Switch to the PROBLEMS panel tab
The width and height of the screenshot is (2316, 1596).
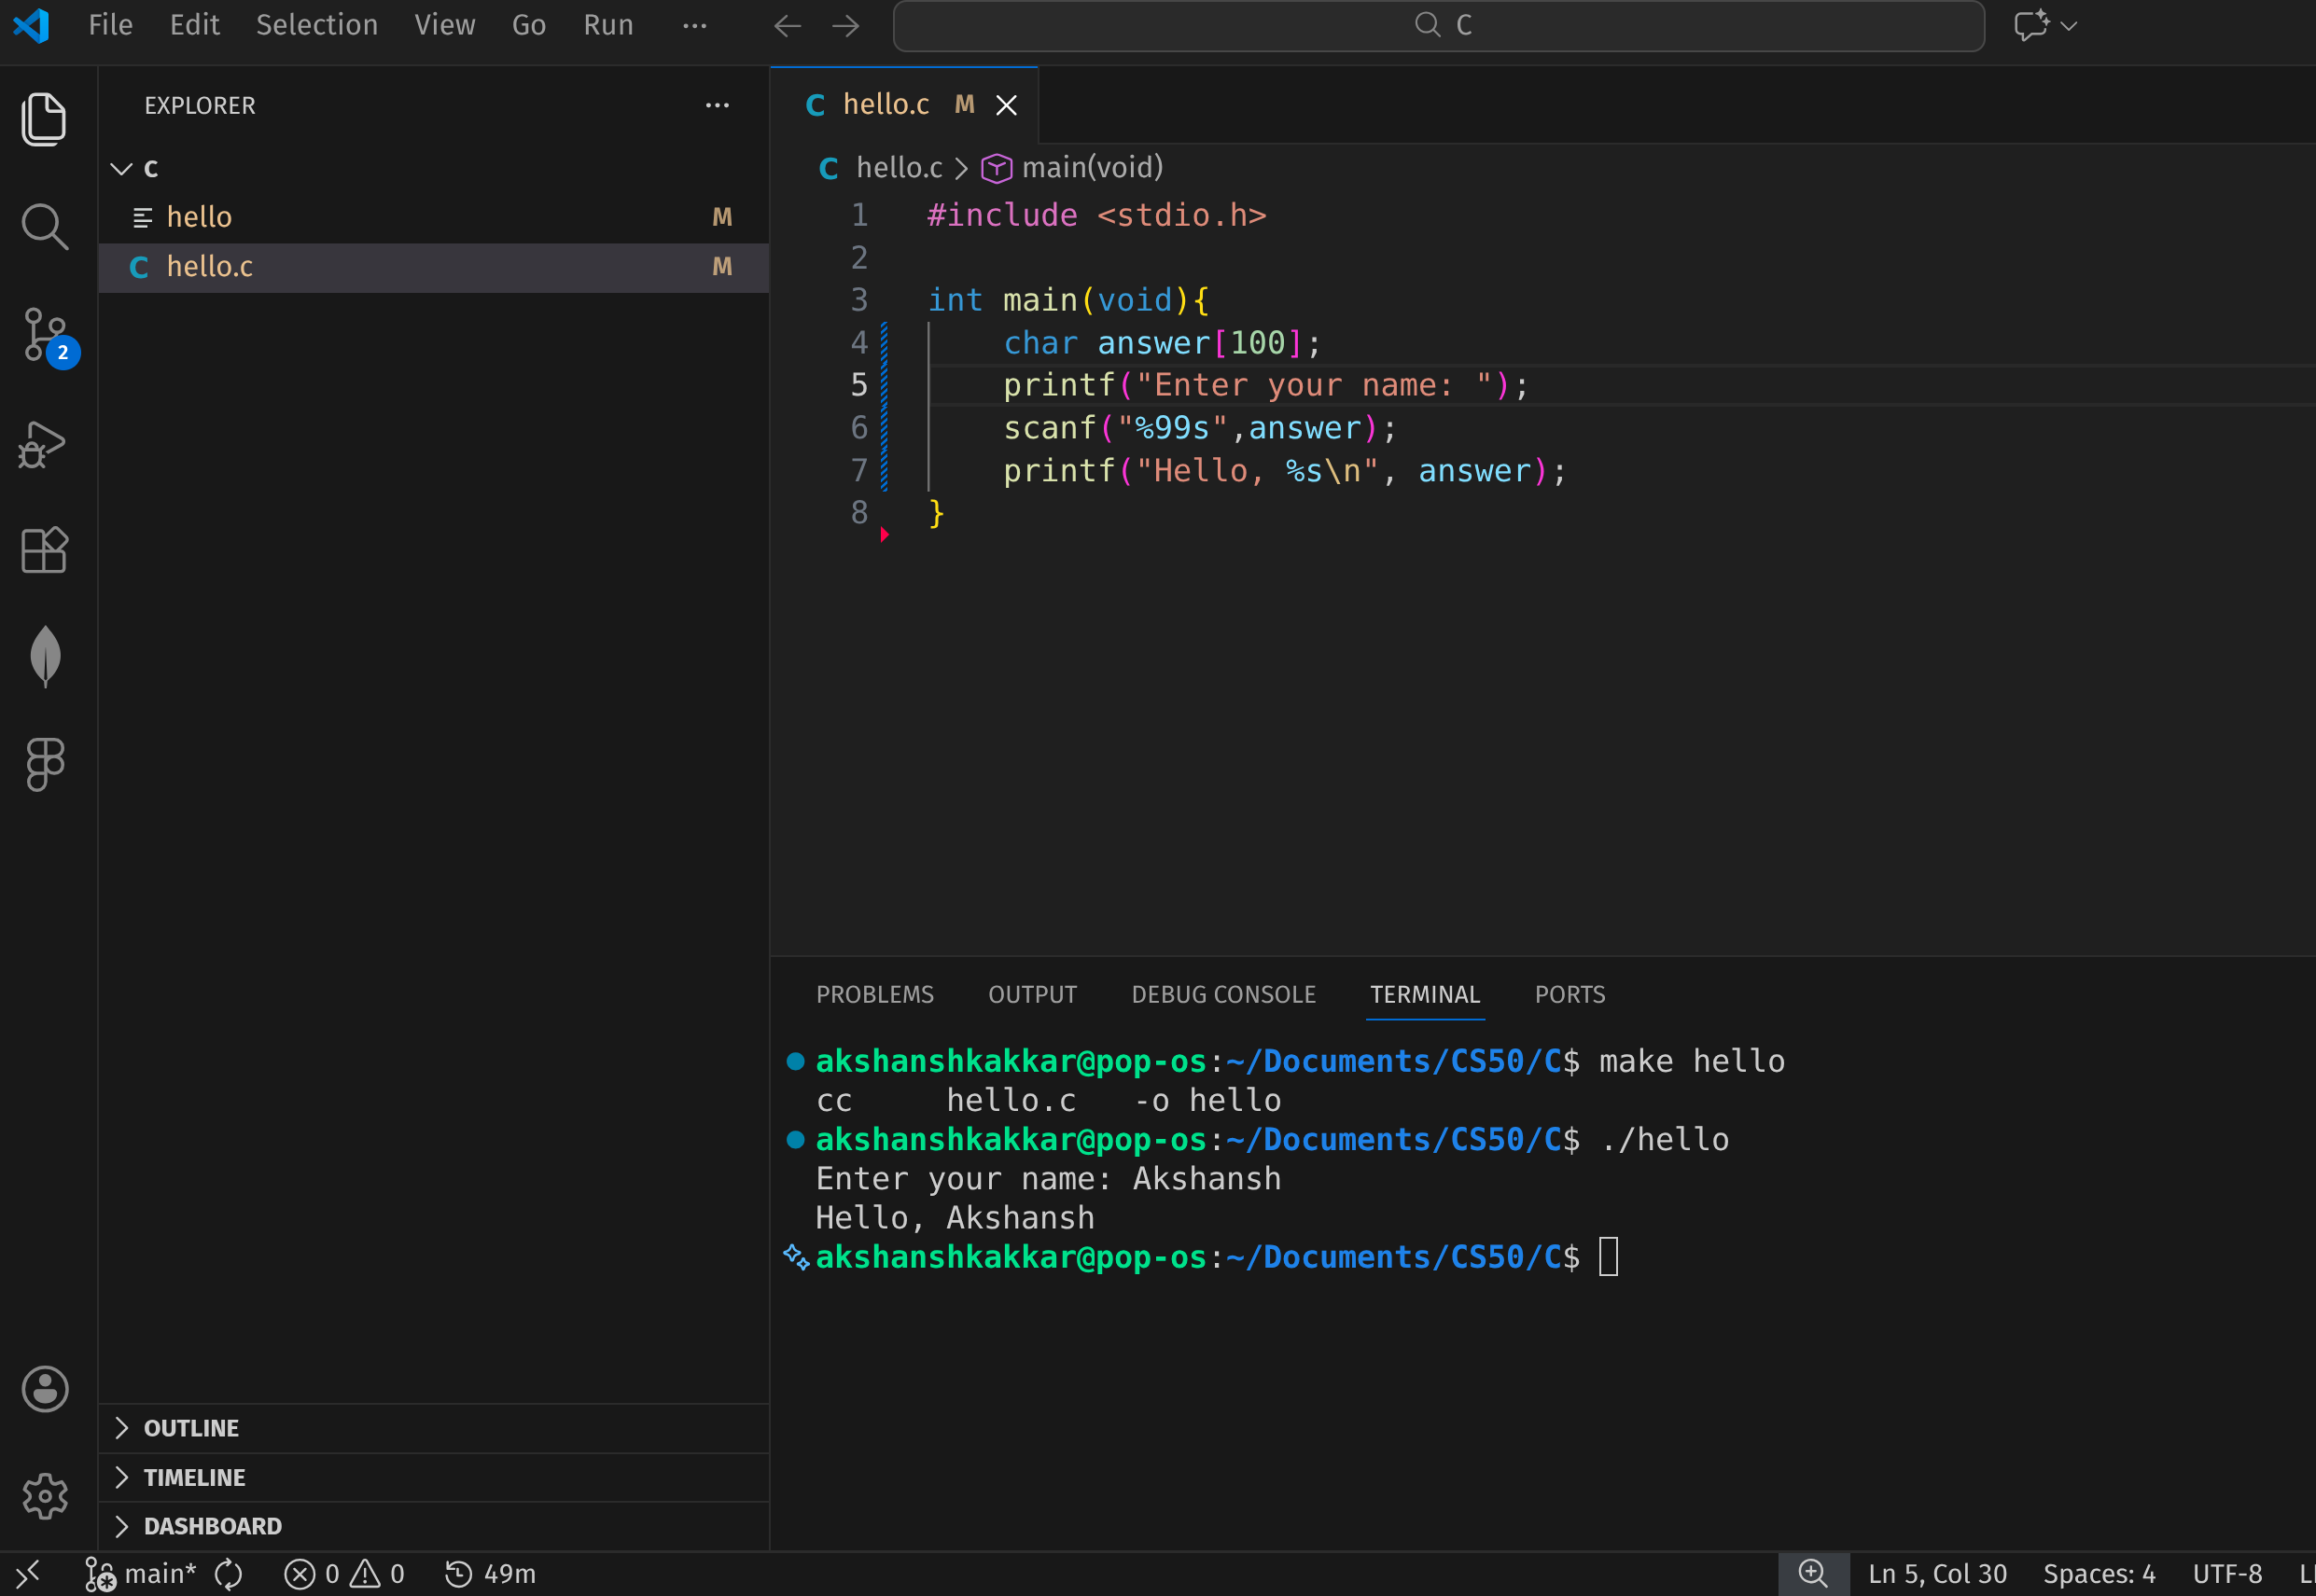pos(874,994)
